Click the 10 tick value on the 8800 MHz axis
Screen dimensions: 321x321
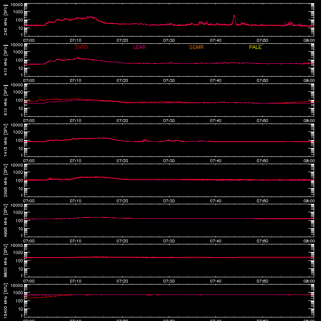click(20, 269)
